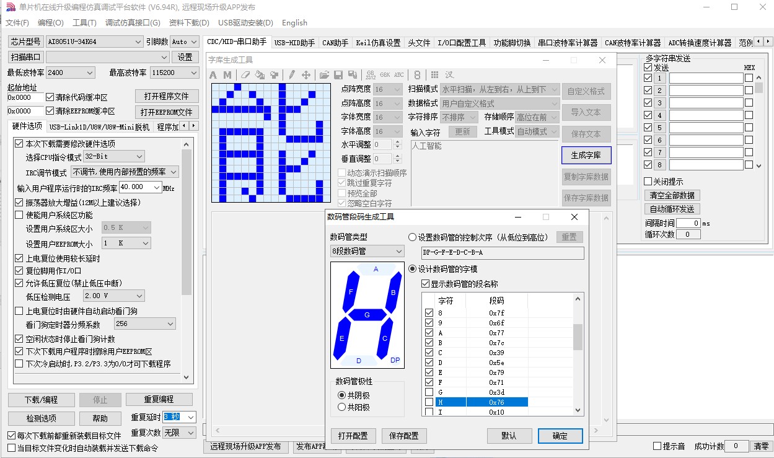Switch to Keil仿真设置 tab
Image resolution: width=774 pixels, height=458 pixels.
click(378, 43)
